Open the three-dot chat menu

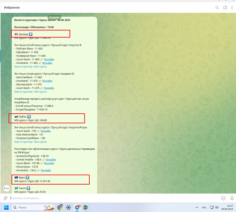[x=232, y=8]
